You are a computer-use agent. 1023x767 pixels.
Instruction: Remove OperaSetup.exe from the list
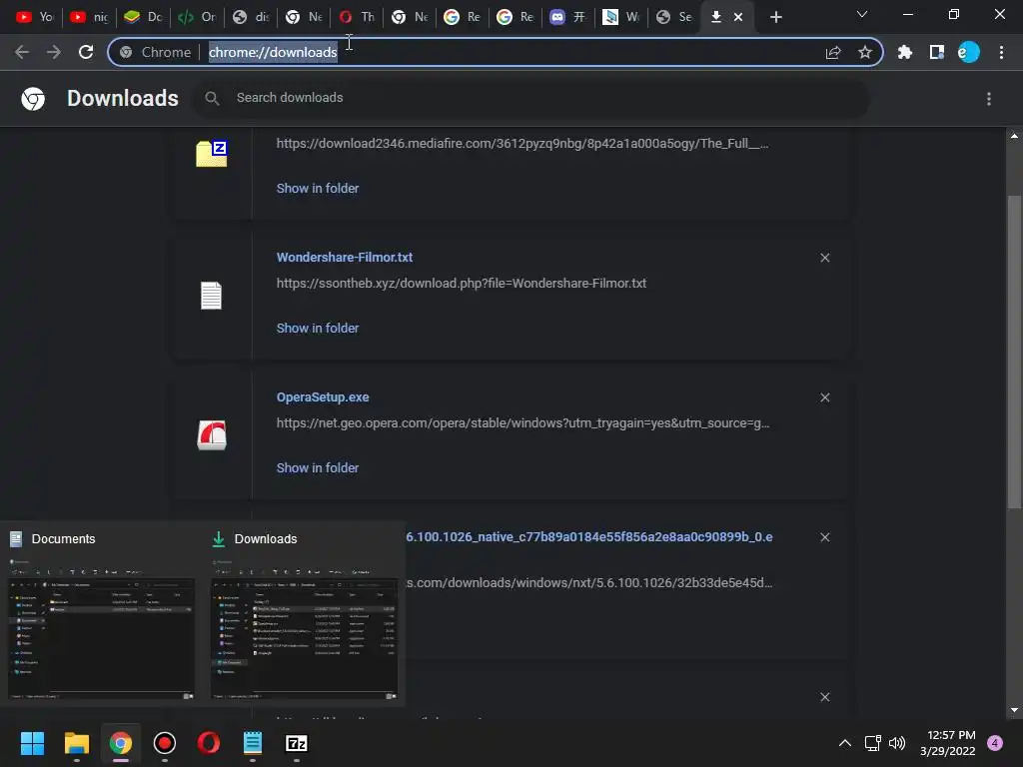click(824, 397)
